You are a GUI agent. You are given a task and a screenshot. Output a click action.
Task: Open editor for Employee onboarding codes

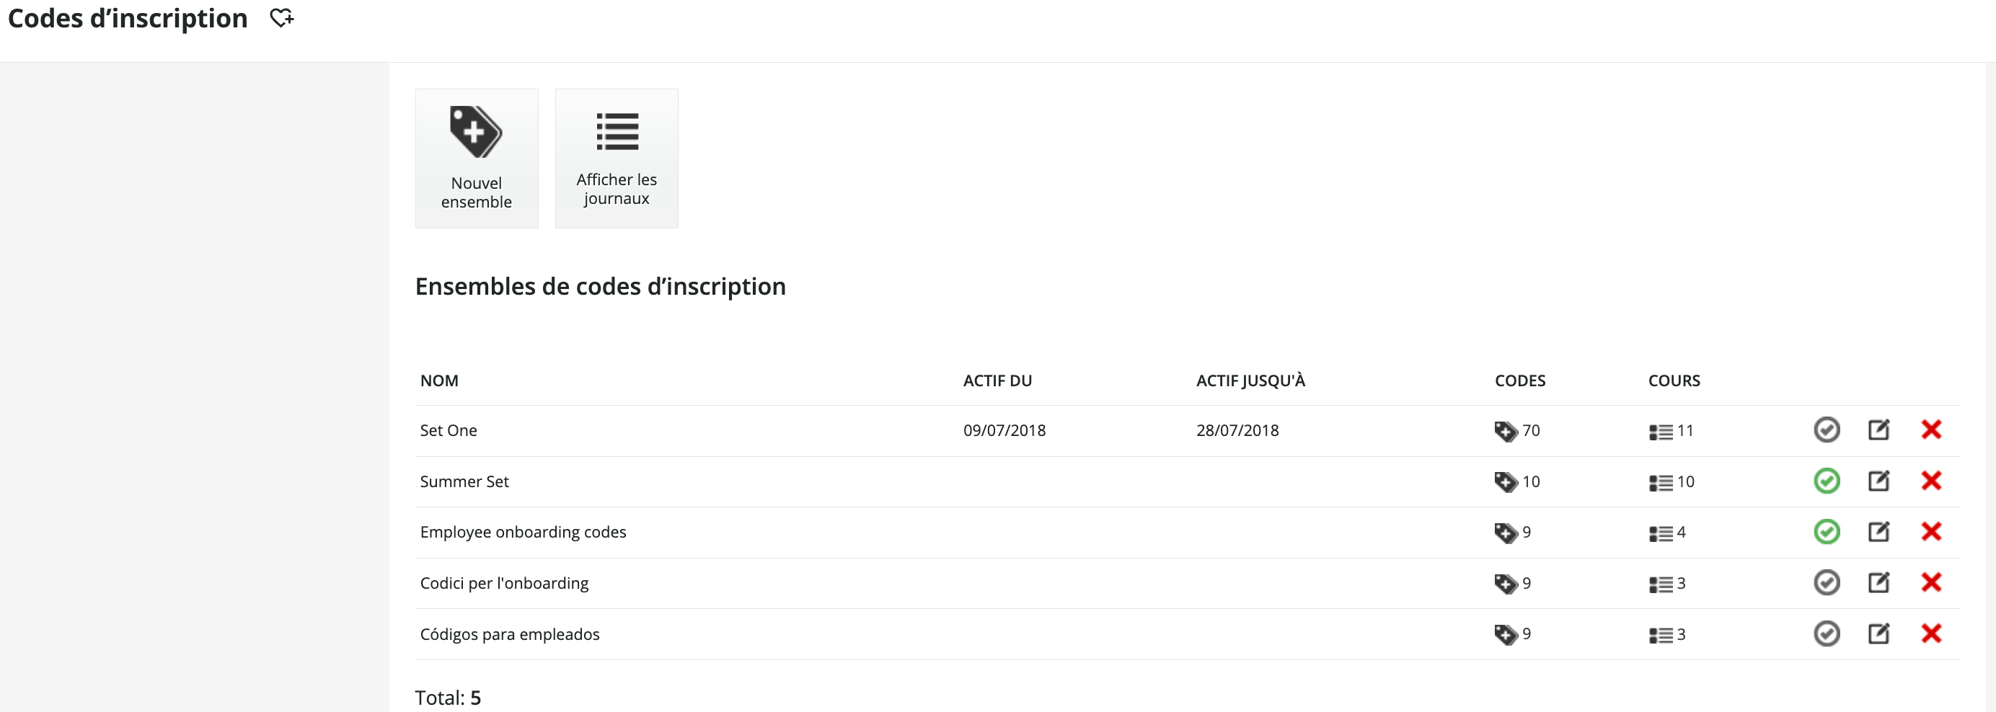pos(1878,532)
